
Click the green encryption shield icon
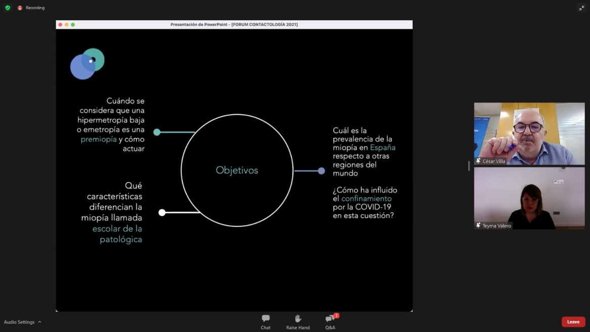[x=8, y=8]
